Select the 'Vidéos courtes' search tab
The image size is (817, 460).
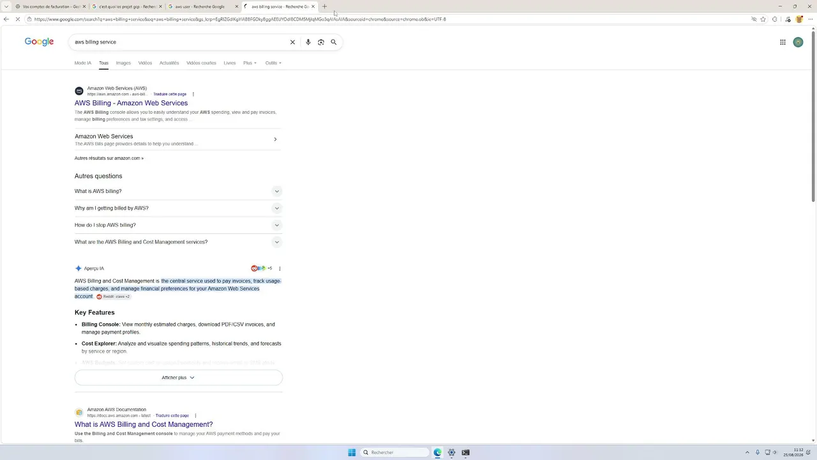tap(201, 63)
